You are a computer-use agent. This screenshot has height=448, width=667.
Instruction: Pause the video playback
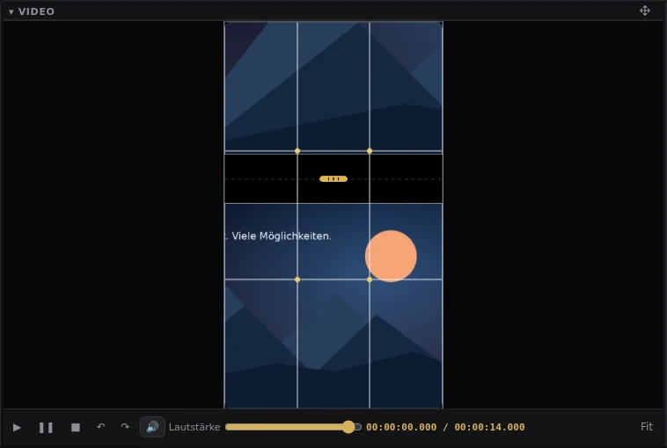pos(46,427)
